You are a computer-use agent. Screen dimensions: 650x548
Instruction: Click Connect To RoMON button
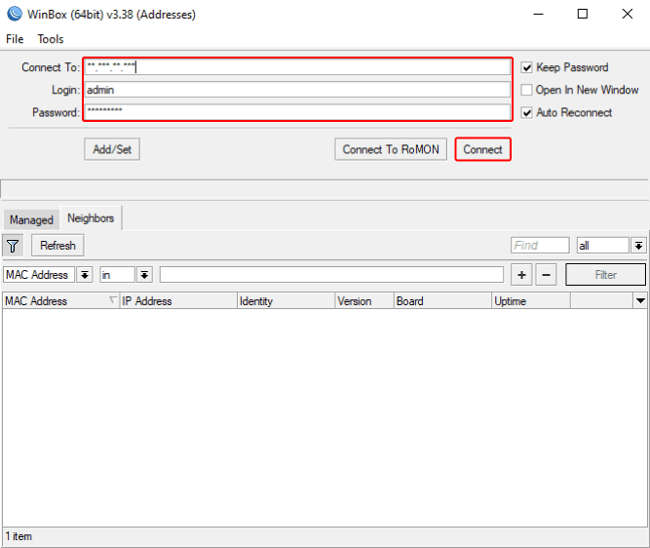[x=391, y=149]
